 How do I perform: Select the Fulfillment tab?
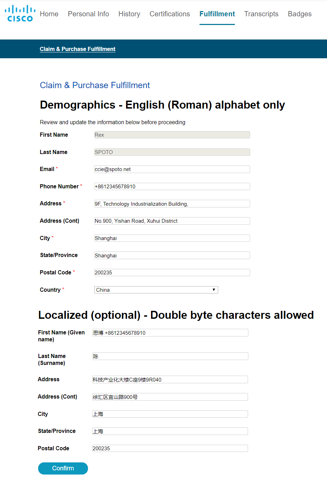point(217,14)
